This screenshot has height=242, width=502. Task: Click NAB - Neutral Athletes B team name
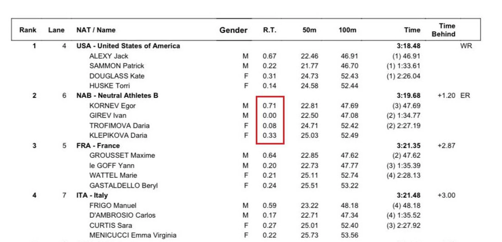(117, 96)
